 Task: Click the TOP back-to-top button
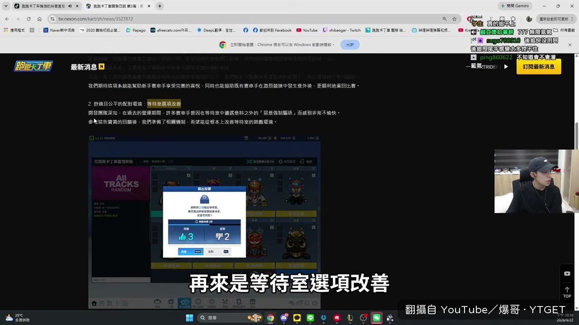[567, 292]
